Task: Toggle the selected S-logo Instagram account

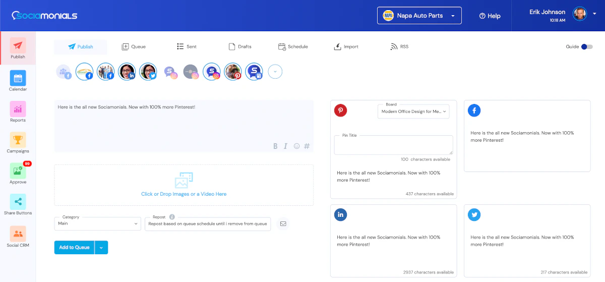Action: point(212,72)
